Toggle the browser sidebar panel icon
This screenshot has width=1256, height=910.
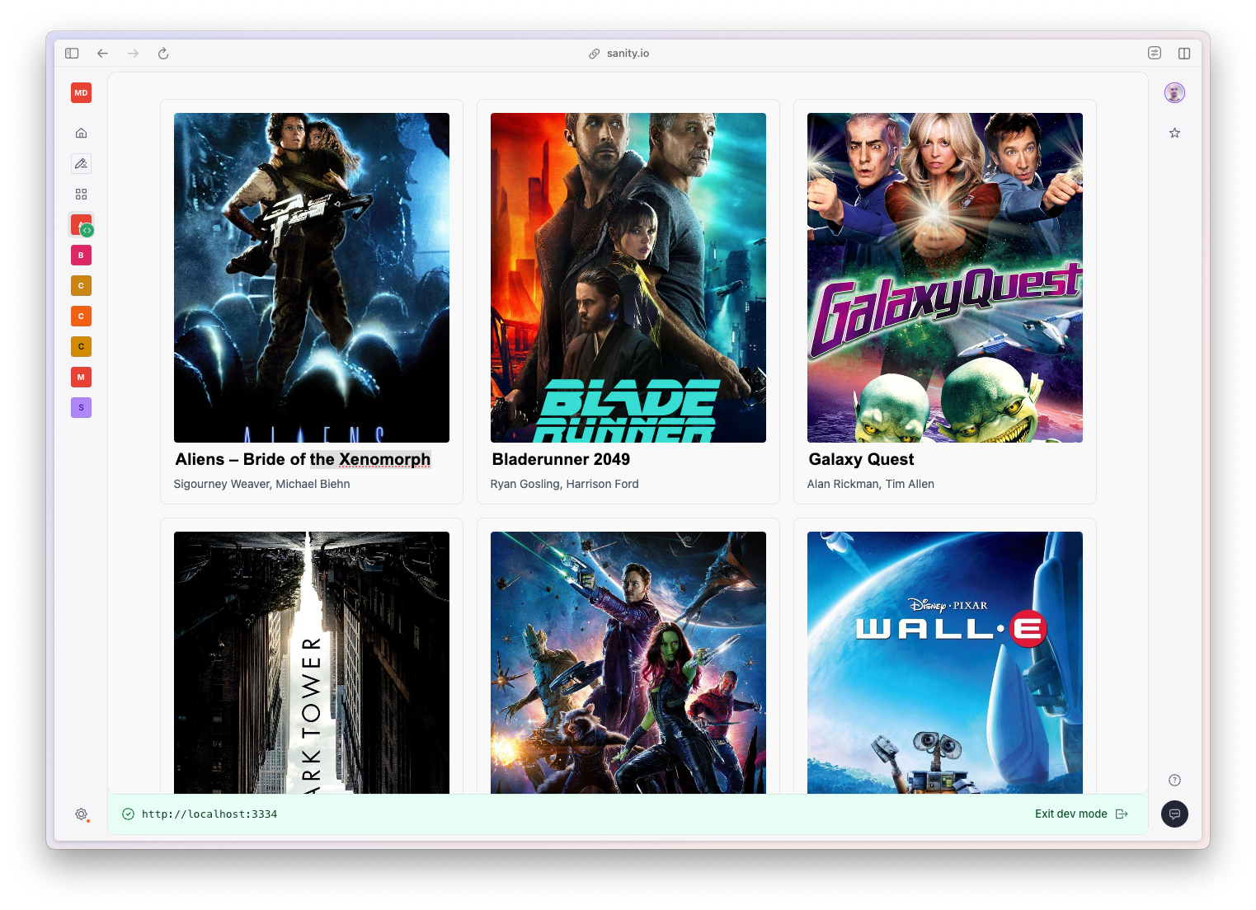pos(72,54)
